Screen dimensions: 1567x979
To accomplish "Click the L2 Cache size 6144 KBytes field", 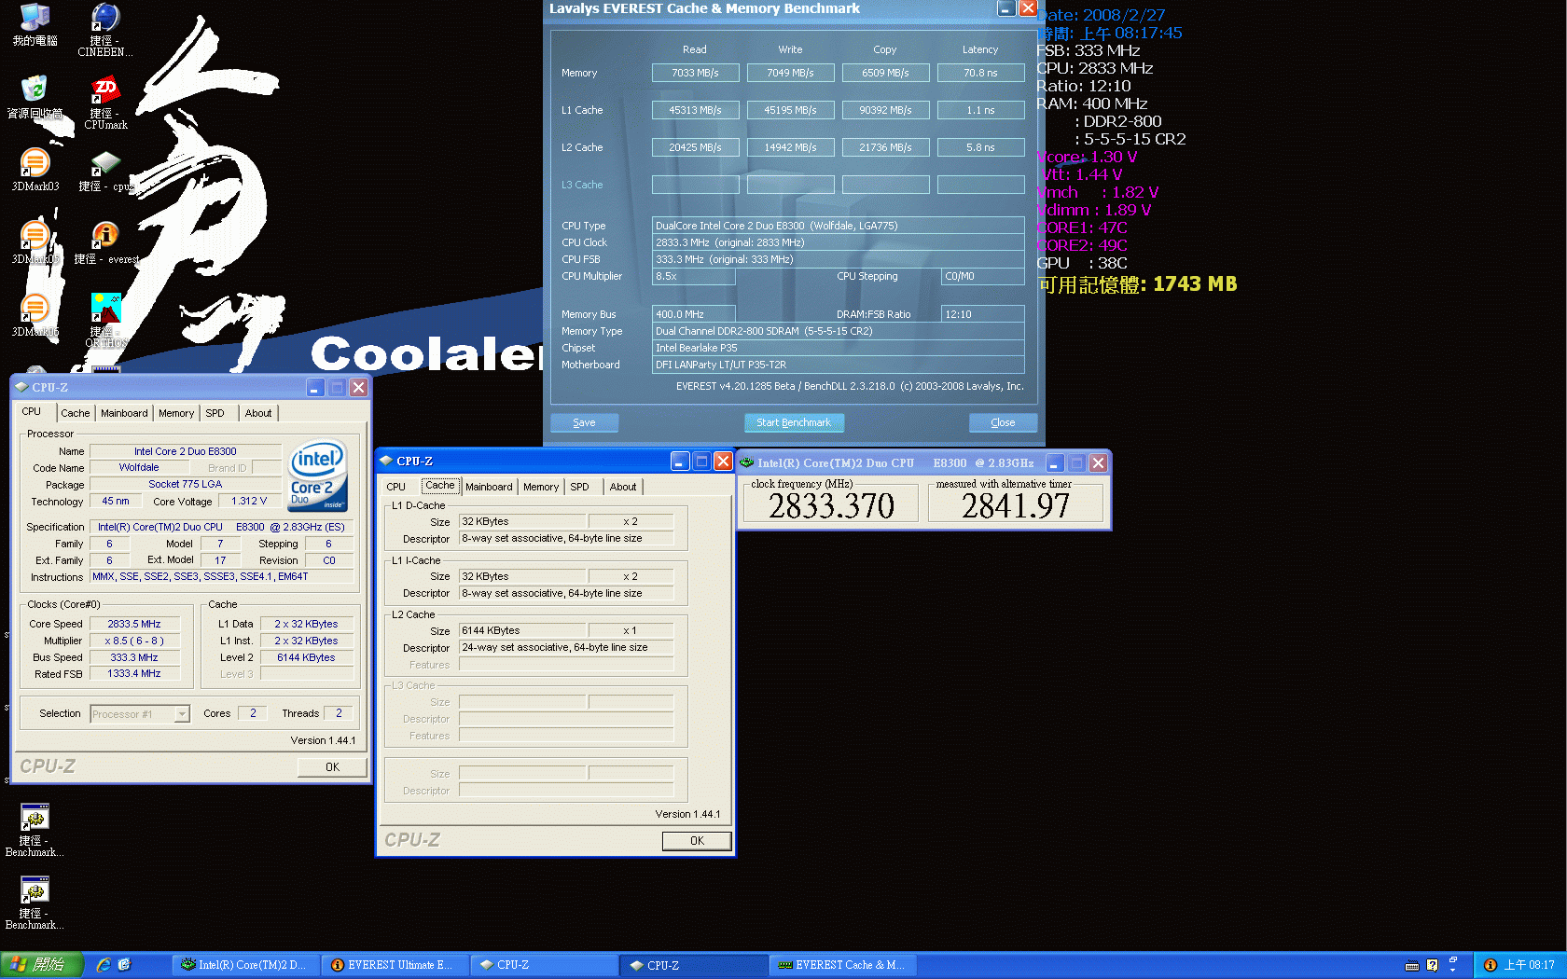I will point(522,631).
